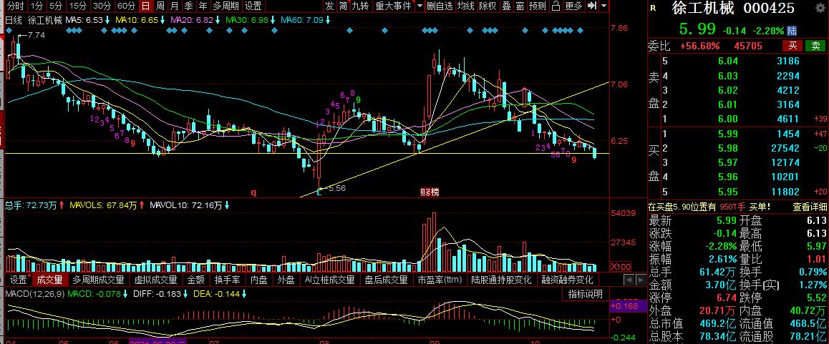
Task: Click sell level 1 price 6.00
Action: (x=727, y=119)
